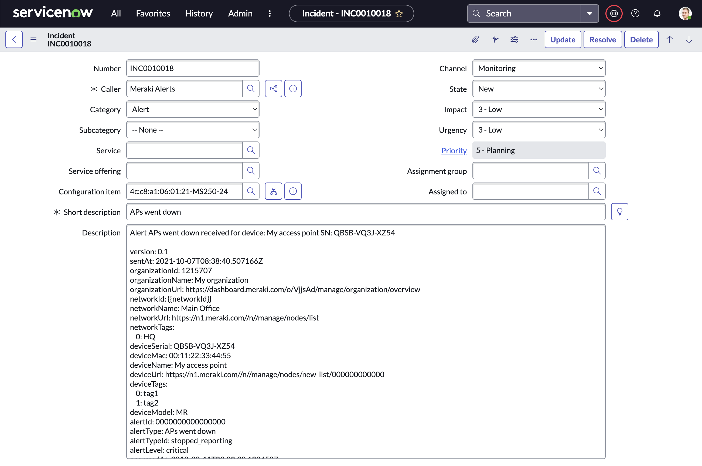Screen dimensions: 702x466
Task: Open short description suggestions lightbulb
Action: [x=620, y=211]
